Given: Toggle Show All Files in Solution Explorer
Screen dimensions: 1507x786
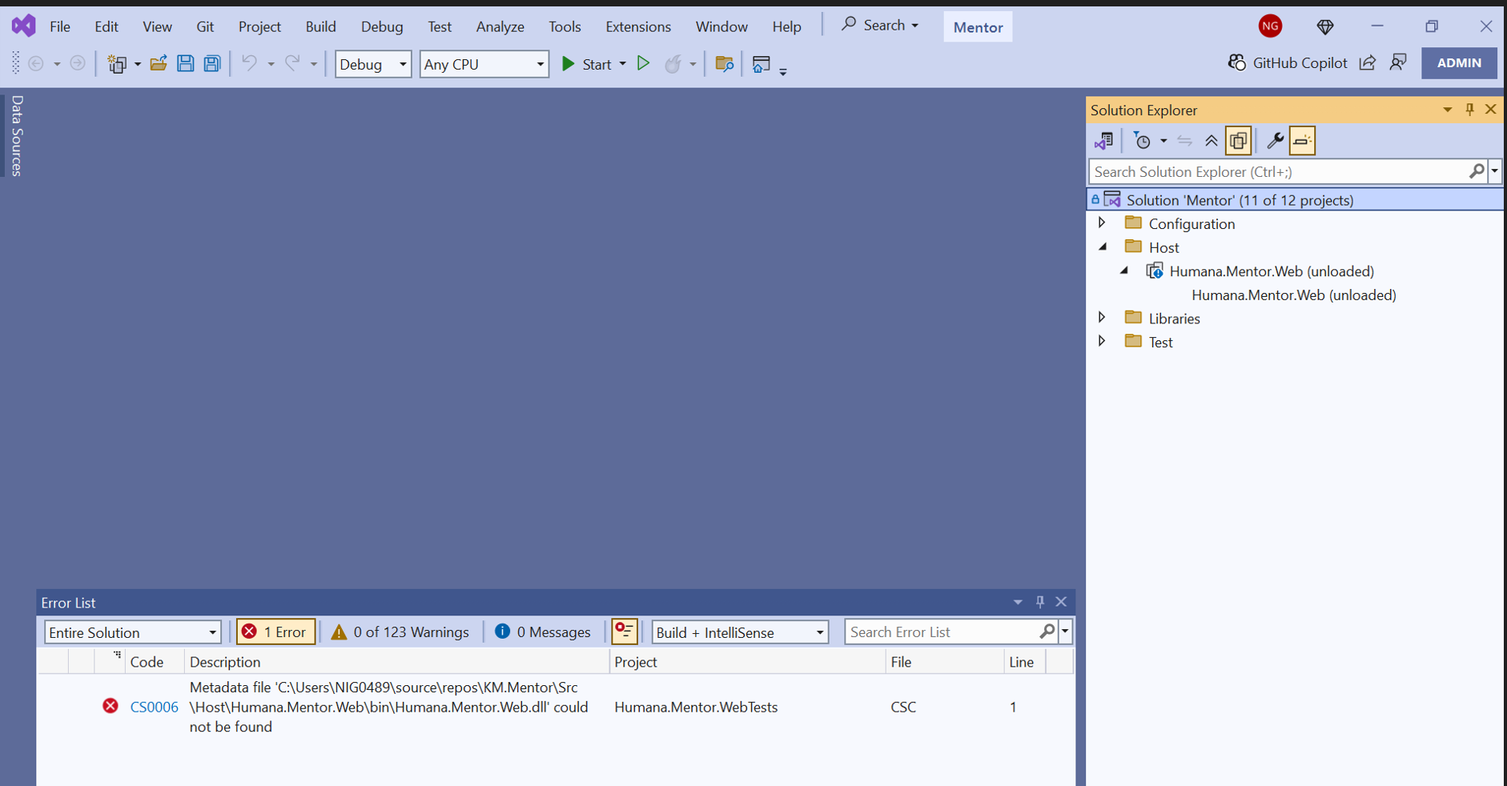Looking at the screenshot, I should click(1238, 141).
